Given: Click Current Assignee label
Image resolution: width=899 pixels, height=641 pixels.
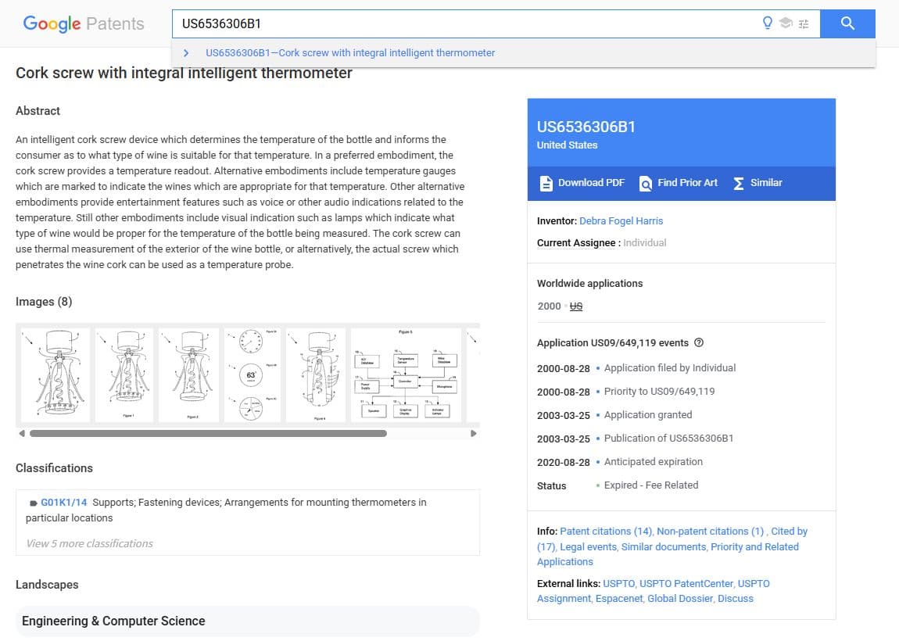Looking at the screenshot, I should click(576, 242).
